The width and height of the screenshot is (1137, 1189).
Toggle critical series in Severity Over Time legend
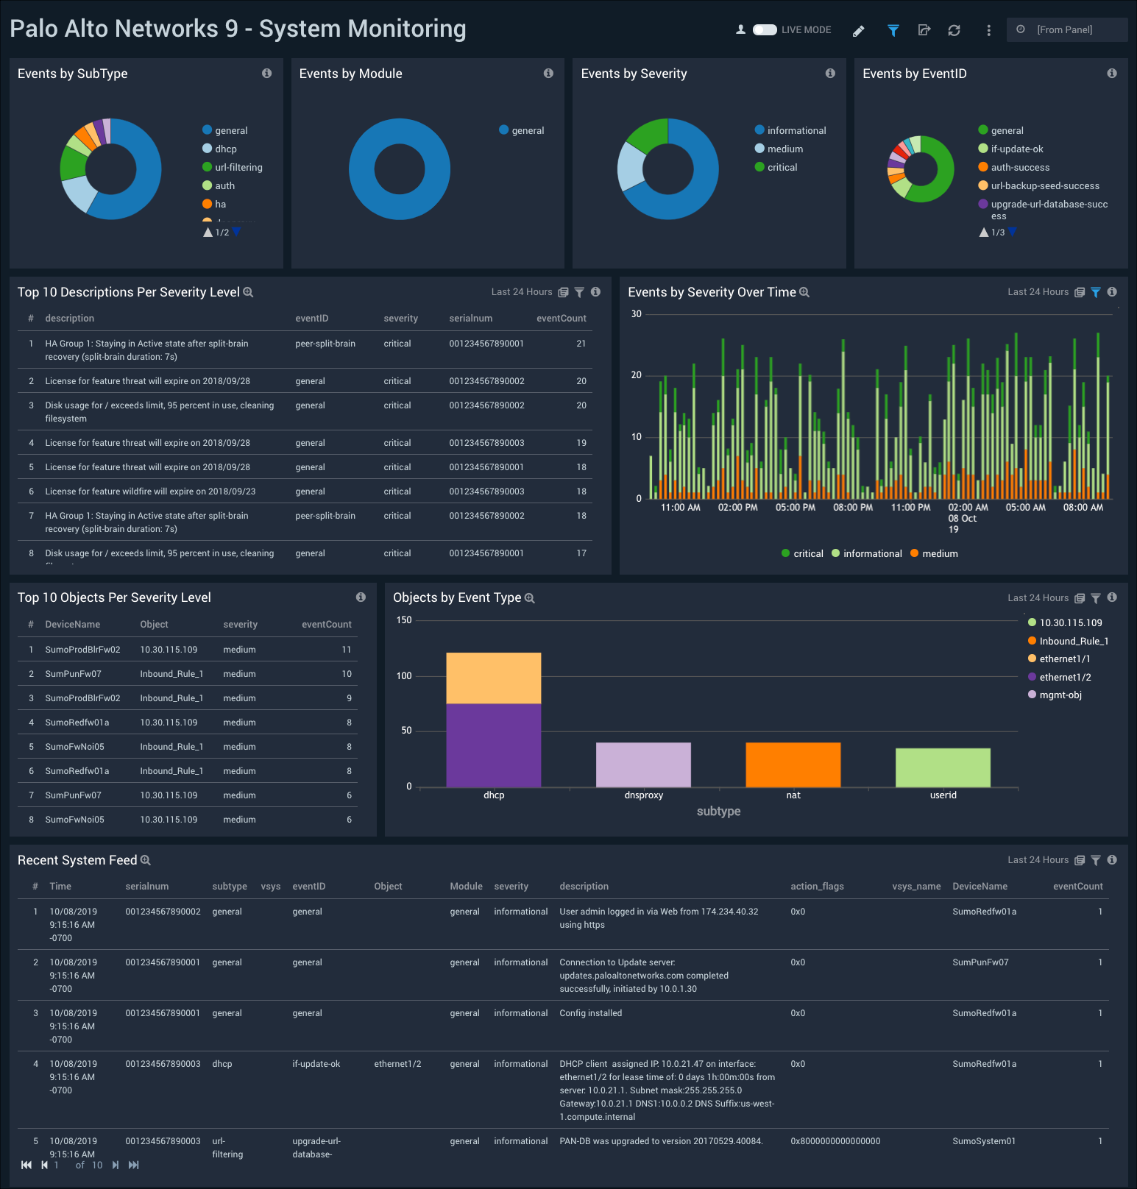pyautogui.click(x=802, y=553)
